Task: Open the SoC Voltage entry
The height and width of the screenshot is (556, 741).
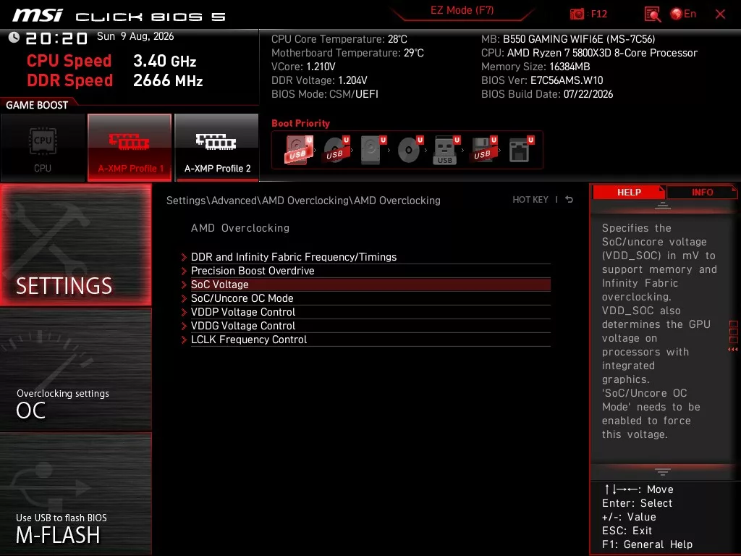Action: [x=365, y=284]
